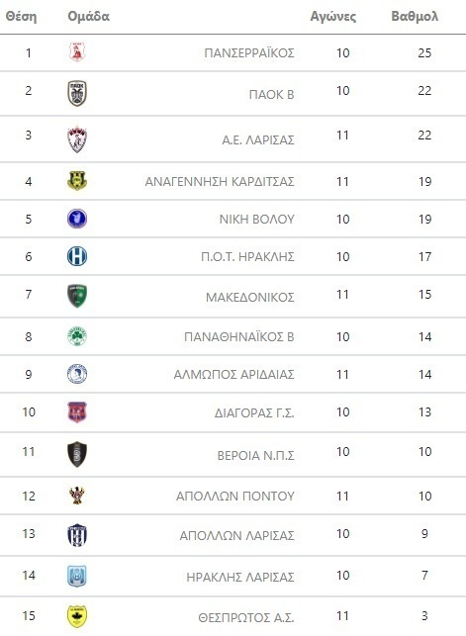Image resolution: width=466 pixels, height=636 pixels.
Task: Click the Π.Ο.Τ. Ηρακλής H logo
Action: pyautogui.click(x=77, y=256)
